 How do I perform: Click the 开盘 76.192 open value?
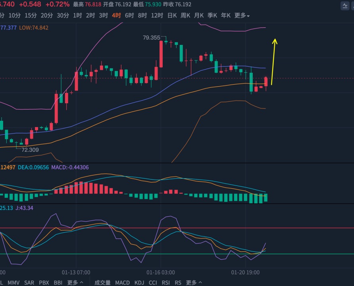[117, 4]
